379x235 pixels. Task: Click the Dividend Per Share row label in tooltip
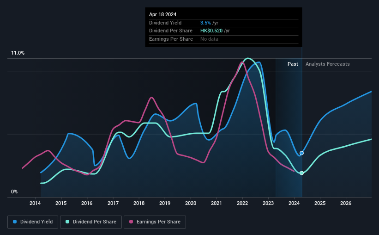[x=171, y=31]
